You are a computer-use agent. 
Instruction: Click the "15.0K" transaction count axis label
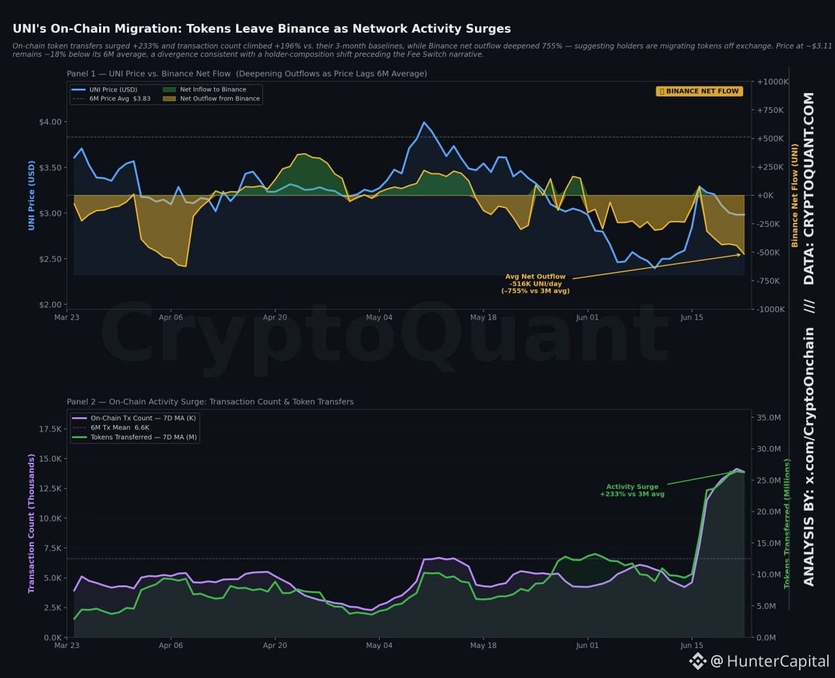point(51,459)
